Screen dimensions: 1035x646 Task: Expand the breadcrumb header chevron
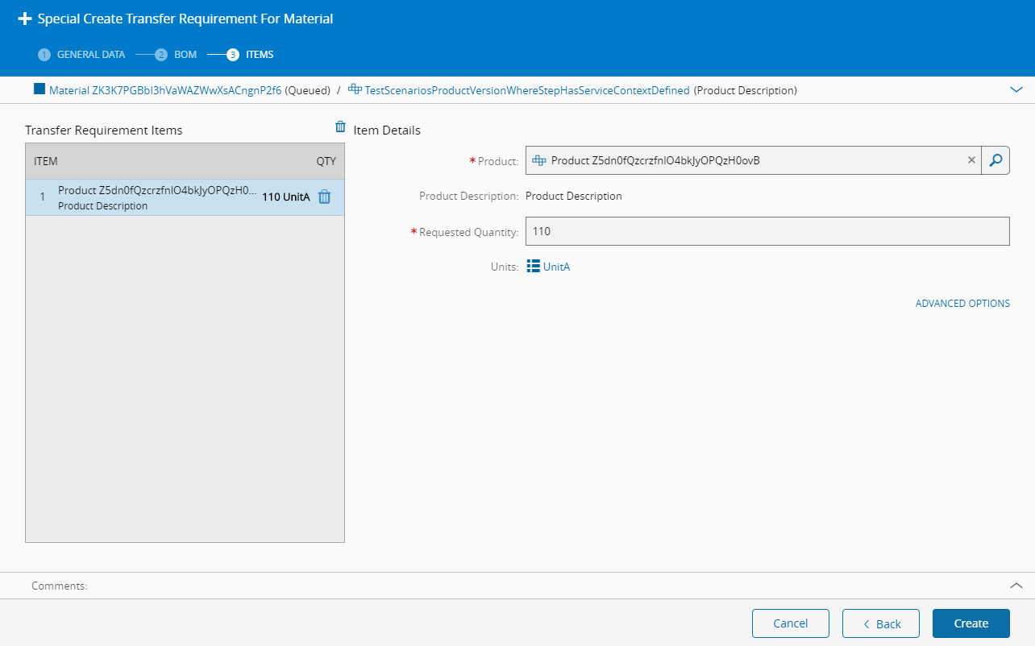[1016, 90]
